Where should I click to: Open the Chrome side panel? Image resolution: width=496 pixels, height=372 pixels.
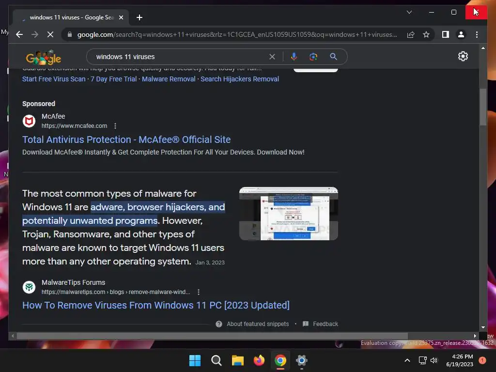pos(446,34)
